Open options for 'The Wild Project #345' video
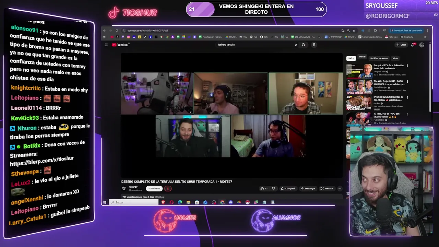439x247 pixels. tap(407, 82)
